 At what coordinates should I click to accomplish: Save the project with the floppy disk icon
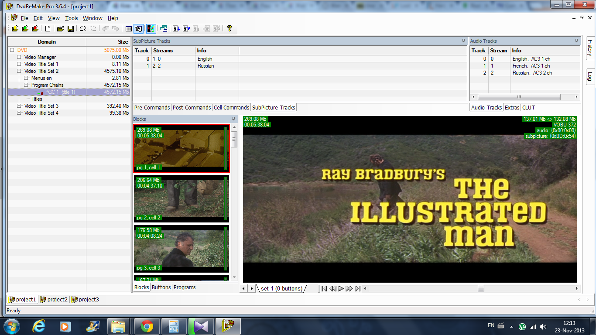pos(70,29)
